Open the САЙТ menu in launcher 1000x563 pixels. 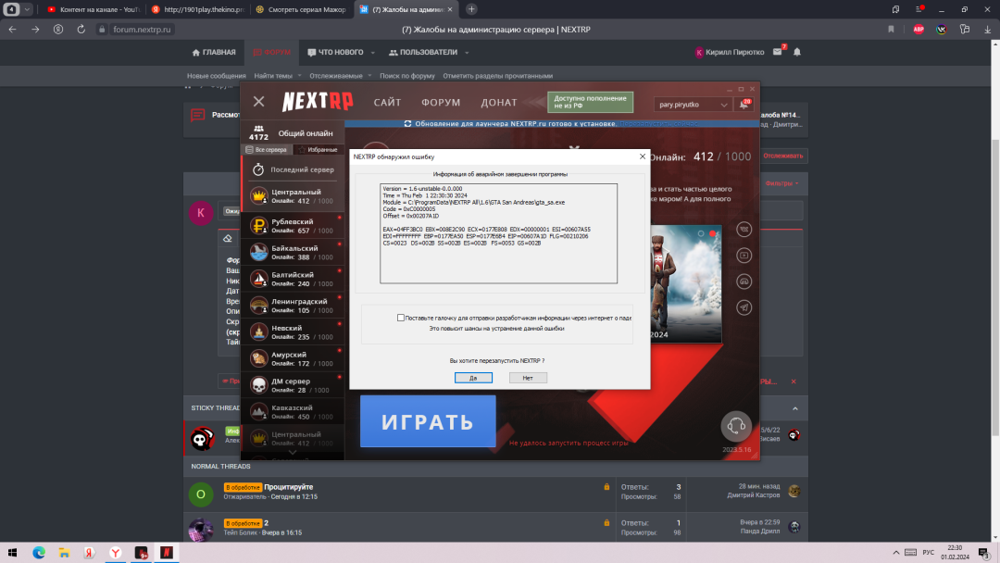coord(387,102)
